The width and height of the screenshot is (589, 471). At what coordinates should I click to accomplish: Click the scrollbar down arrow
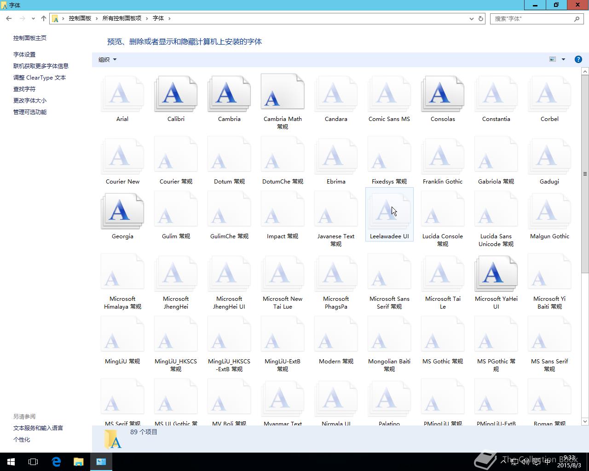click(x=585, y=421)
